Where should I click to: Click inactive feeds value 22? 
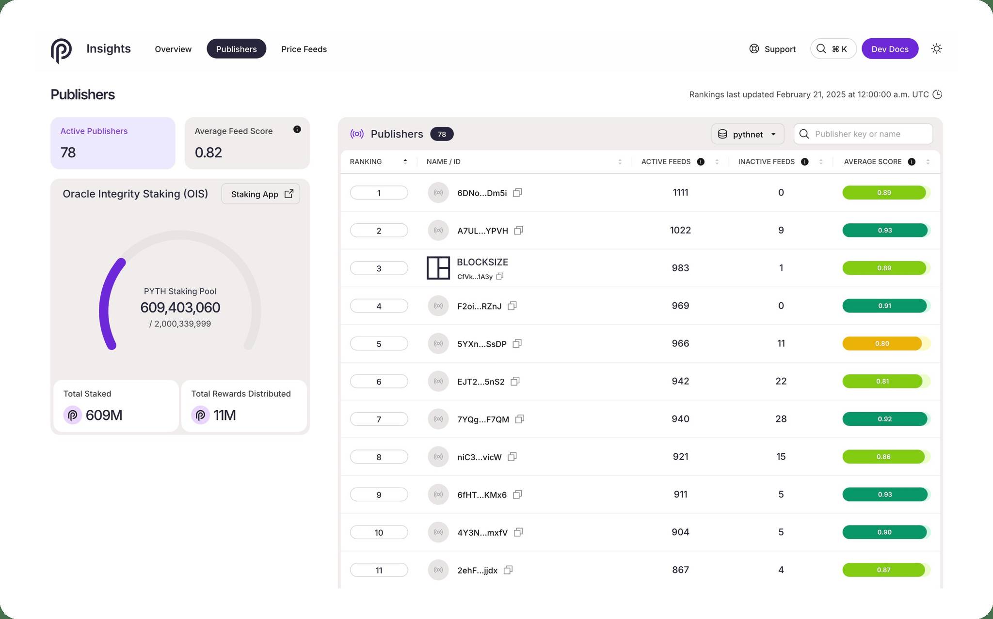coord(781,381)
